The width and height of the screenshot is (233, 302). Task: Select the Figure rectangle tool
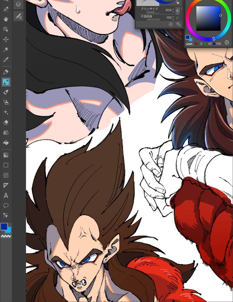pos(6,165)
